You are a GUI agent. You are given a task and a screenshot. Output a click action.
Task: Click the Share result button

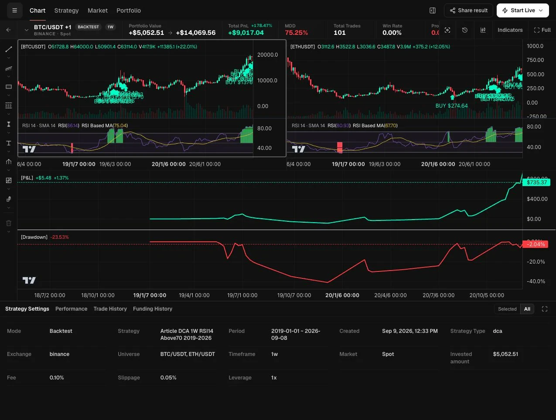[x=468, y=10]
